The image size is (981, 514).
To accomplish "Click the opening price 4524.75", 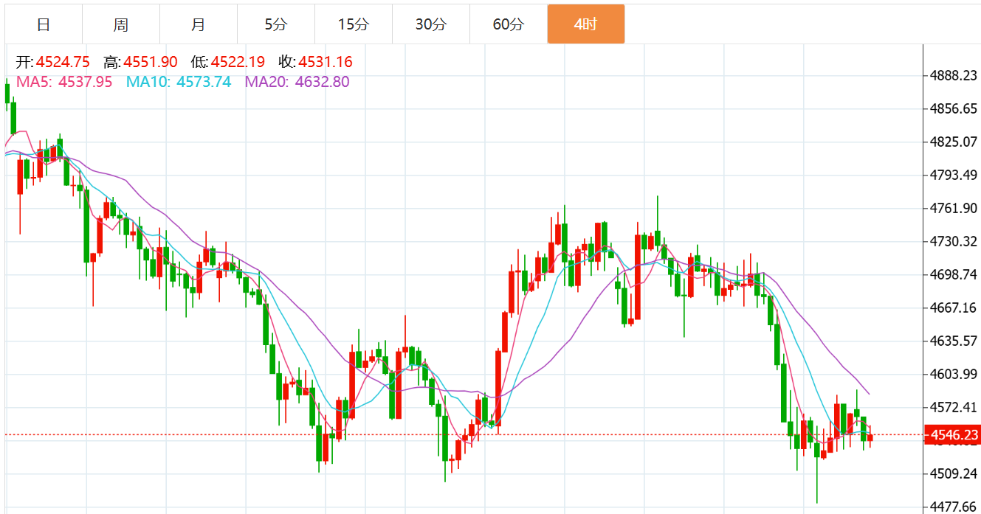I will [x=63, y=63].
